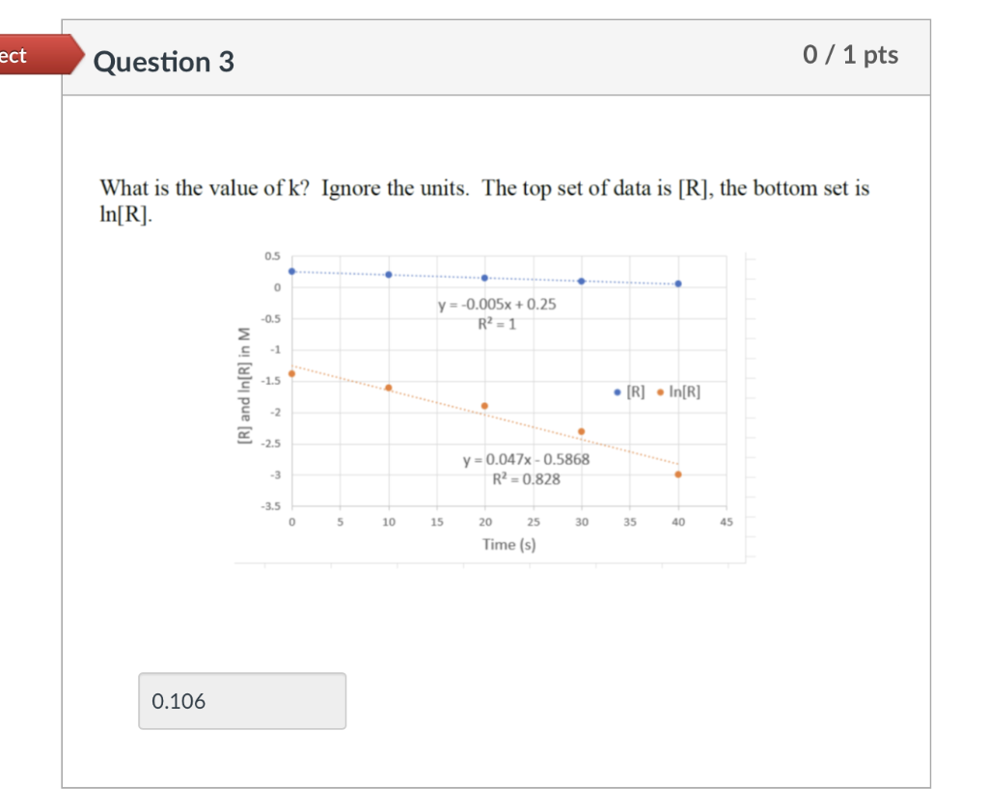The image size is (988, 812).
Task: Select the blue [R] legend marker
Action: click(616, 392)
